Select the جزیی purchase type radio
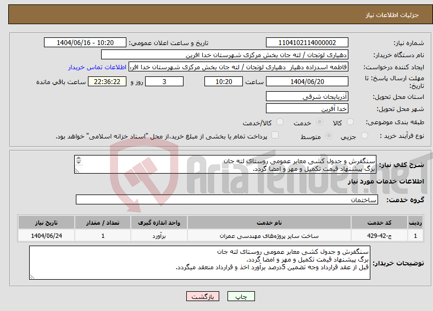Viewport: 433px width, 311px height. click(364, 135)
